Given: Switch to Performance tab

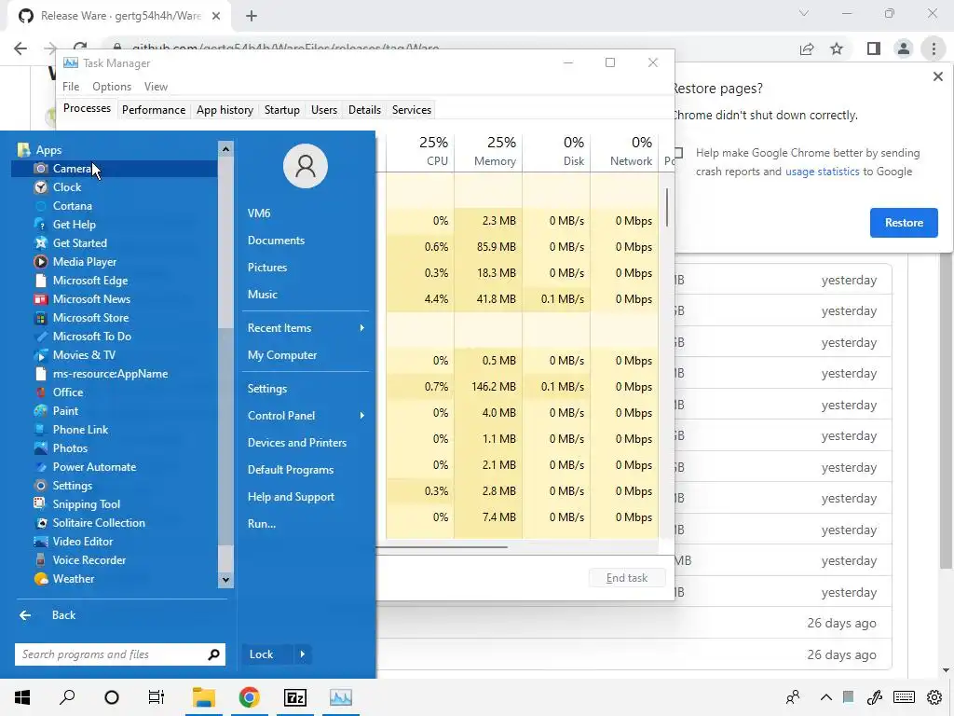Looking at the screenshot, I should (x=154, y=110).
